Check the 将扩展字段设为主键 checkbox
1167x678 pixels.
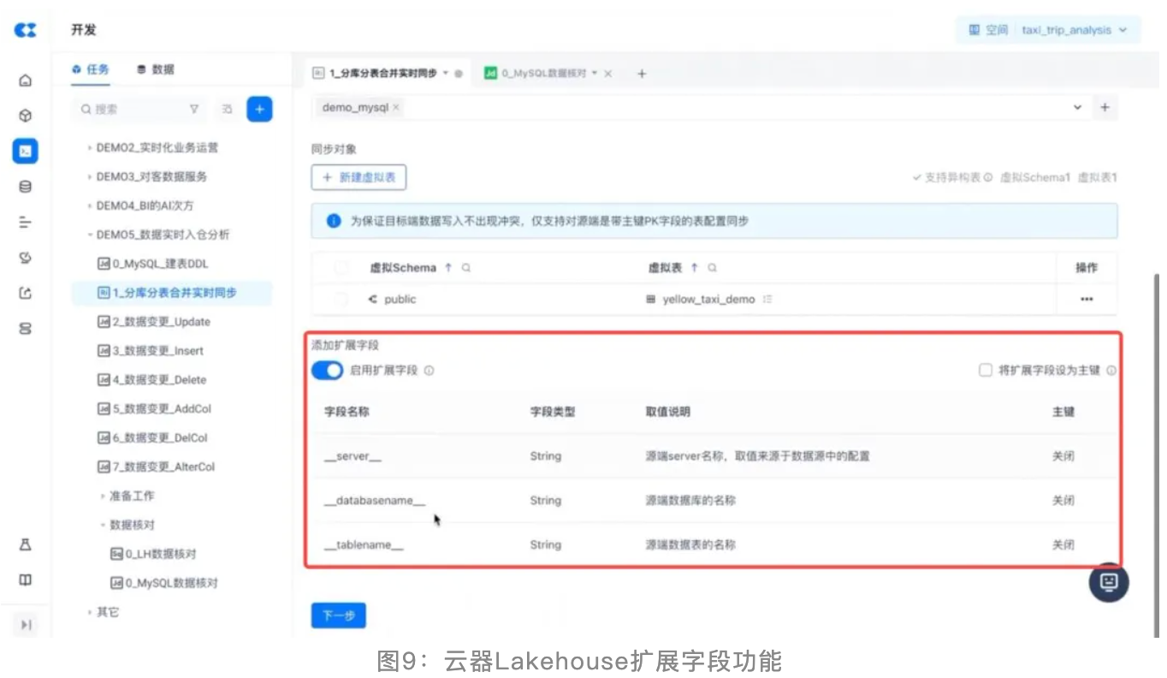pyautogui.click(x=985, y=371)
